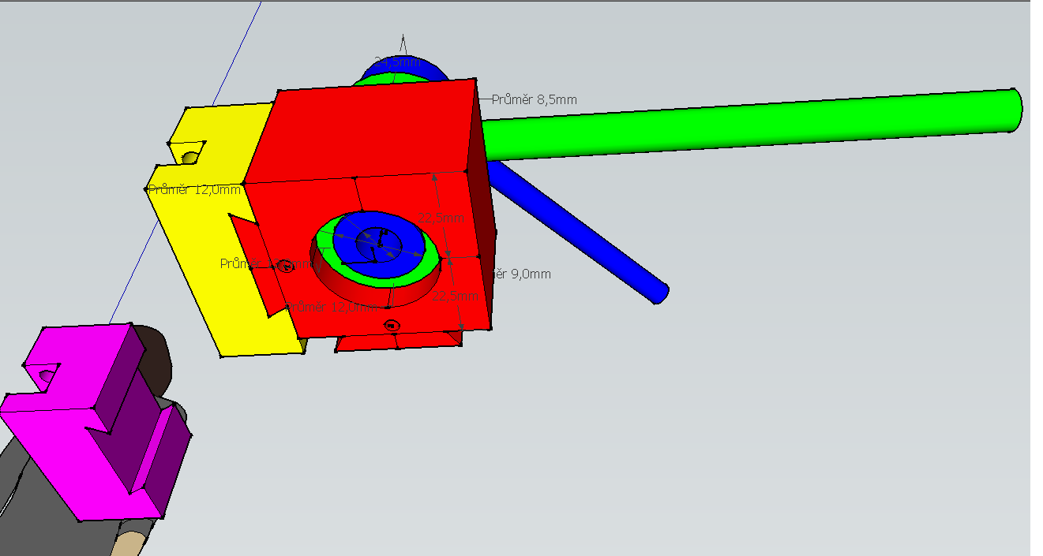Click the round hole in the yellow bracket
This screenshot has width=1043, height=556.
click(x=189, y=157)
